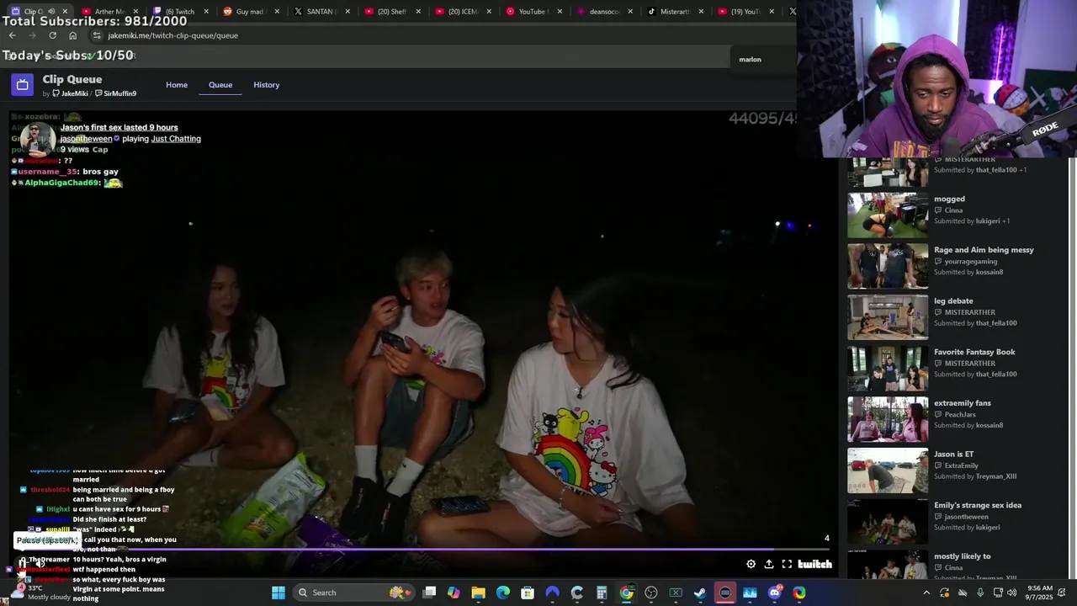Close the Clip Queue browser tab
This screenshot has width=1077, height=606.
(65, 12)
